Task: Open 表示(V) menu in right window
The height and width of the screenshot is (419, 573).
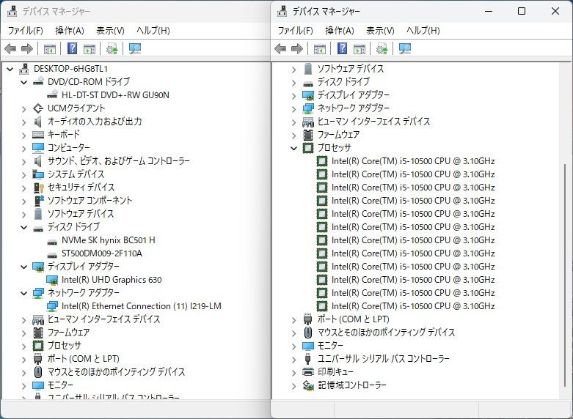Action: click(381, 31)
